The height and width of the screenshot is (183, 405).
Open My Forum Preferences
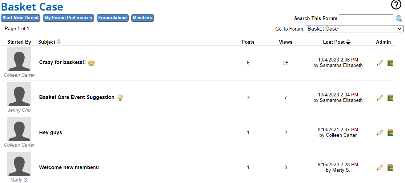point(68,18)
